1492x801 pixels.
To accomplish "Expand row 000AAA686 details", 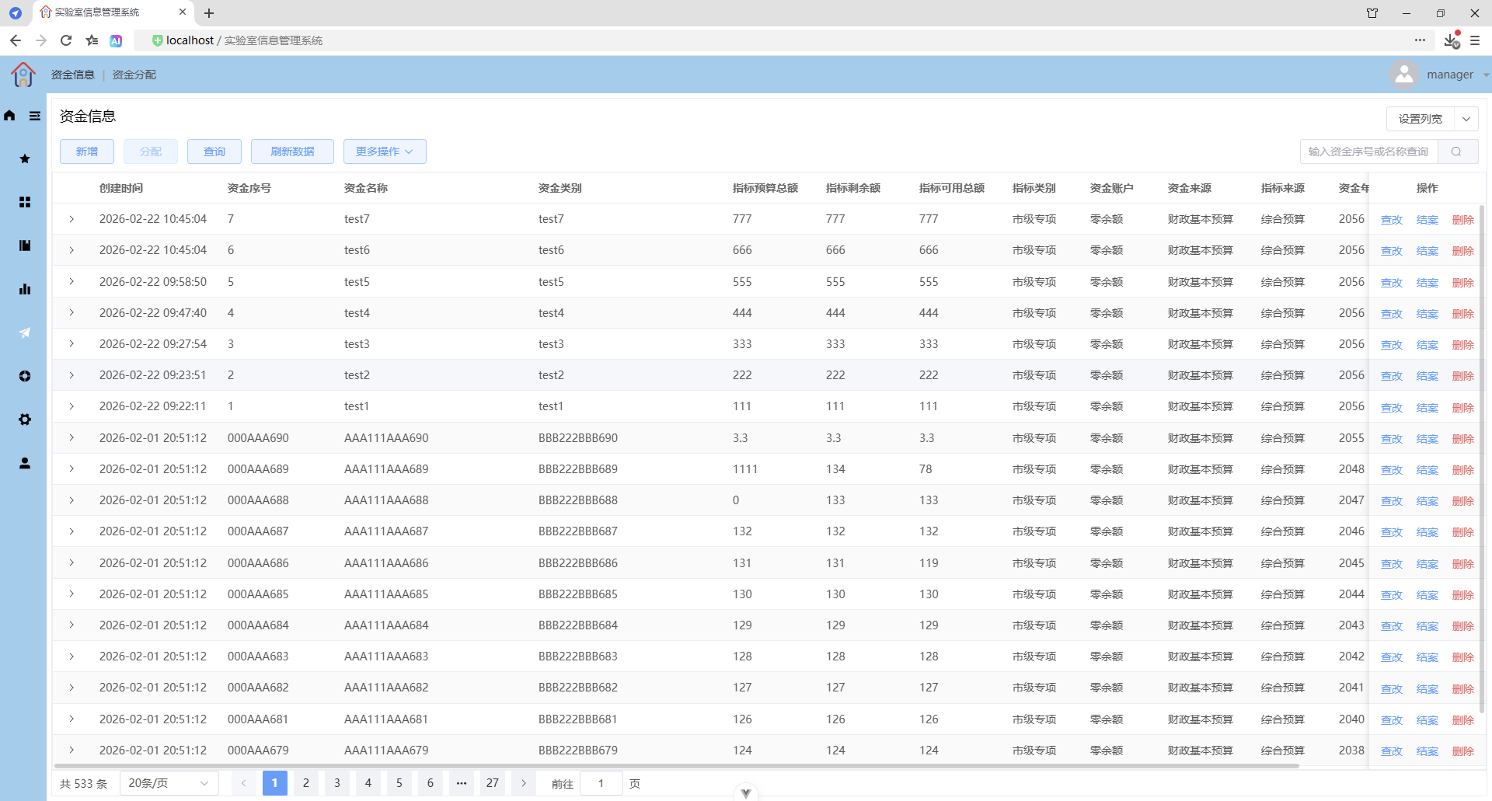I will [x=71, y=562].
